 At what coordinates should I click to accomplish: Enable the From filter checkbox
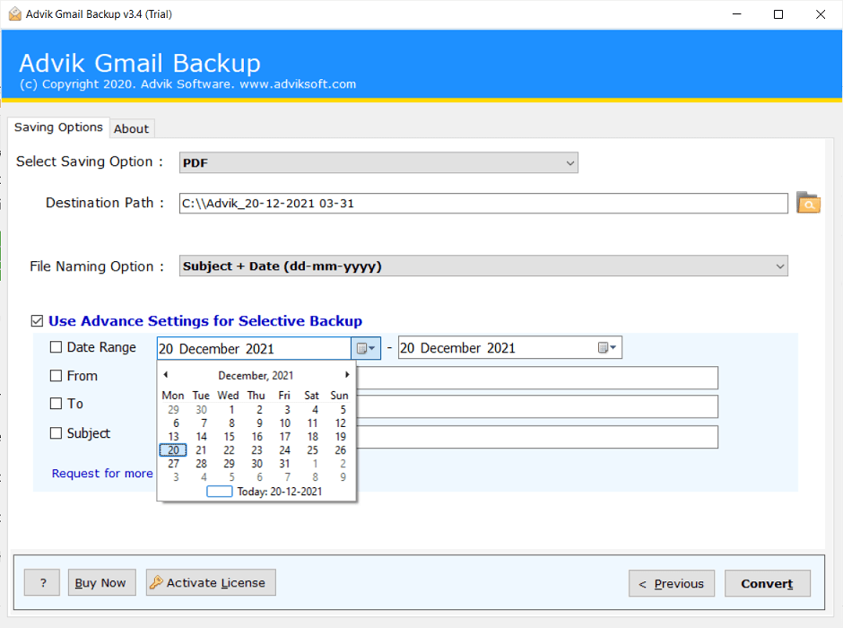click(56, 375)
